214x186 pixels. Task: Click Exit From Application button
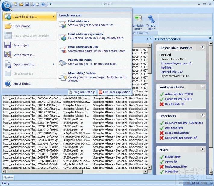(x=114, y=92)
